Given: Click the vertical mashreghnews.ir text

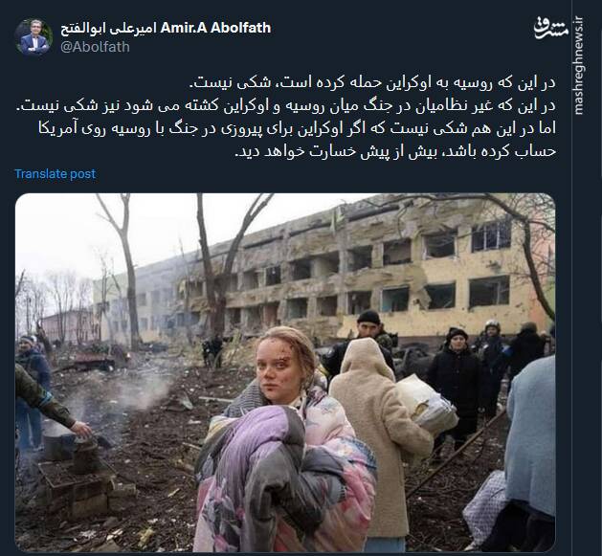Looking at the screenshot, I should (x=579, y=66).
